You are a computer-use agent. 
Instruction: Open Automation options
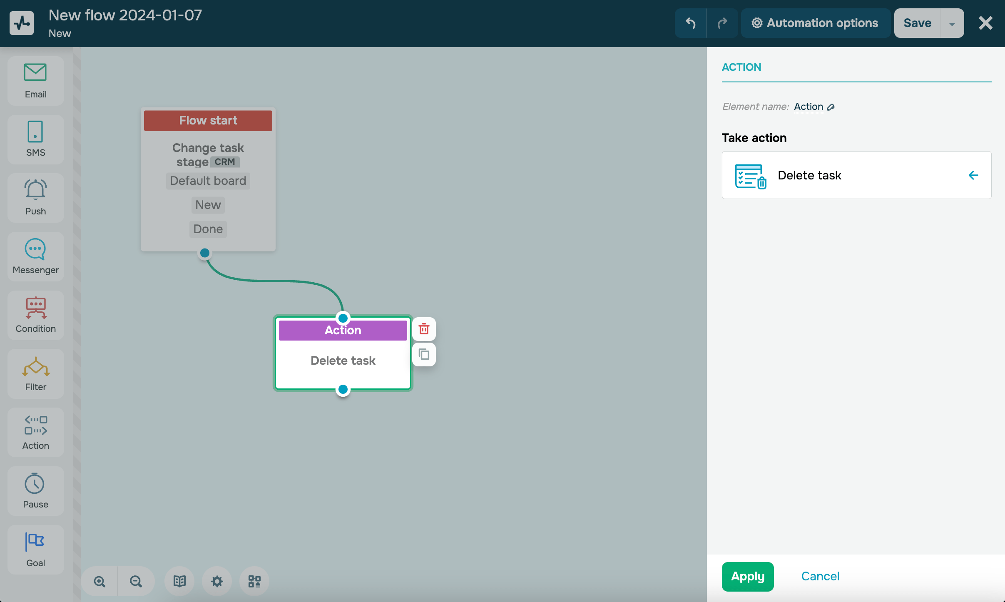click(x=815, y=23)
